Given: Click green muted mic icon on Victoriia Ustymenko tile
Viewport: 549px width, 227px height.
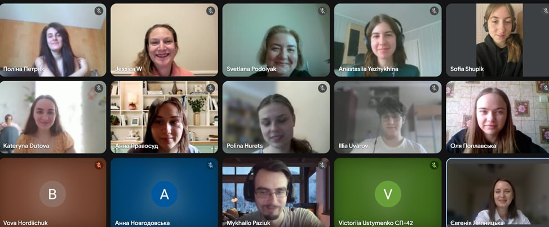Looking at the screenshot, I should pos(434,165).
